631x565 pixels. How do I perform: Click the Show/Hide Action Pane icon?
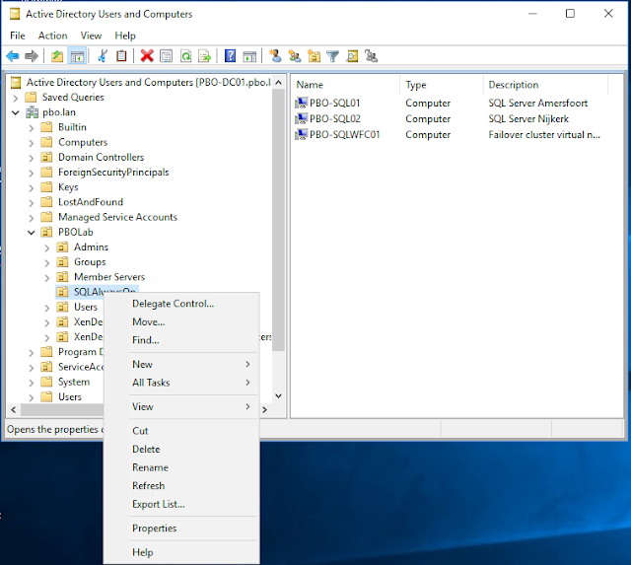pyautogui.click(x=249, y=56)
